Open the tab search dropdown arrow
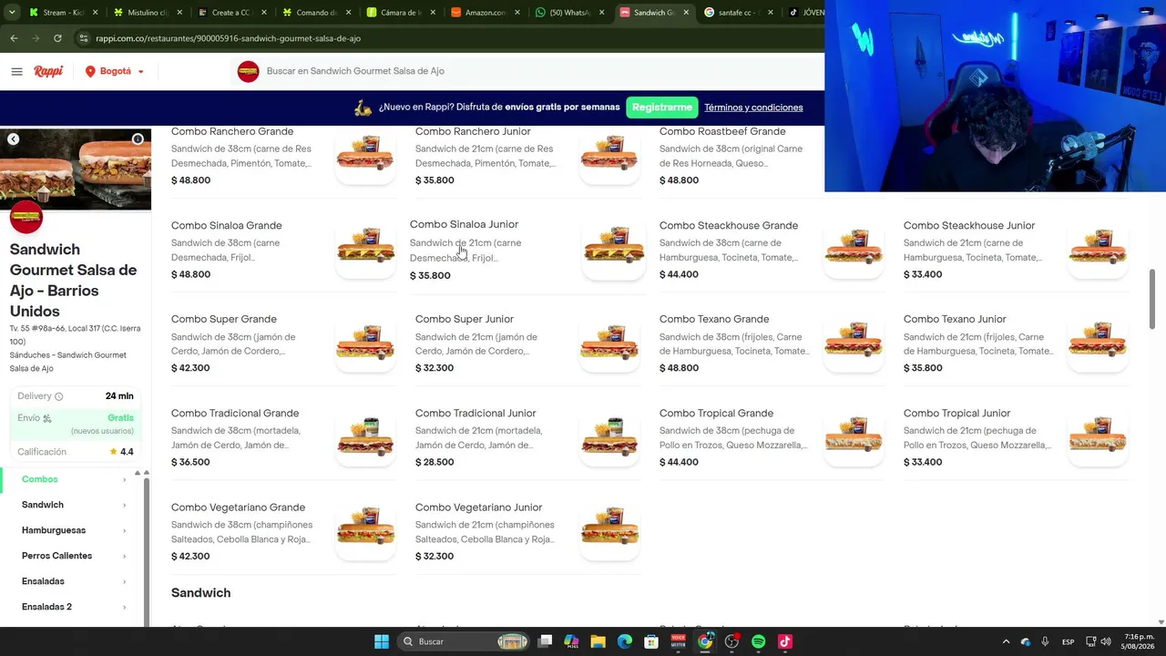The width and height of the screenshot is (1166, 656). [11, 13]
